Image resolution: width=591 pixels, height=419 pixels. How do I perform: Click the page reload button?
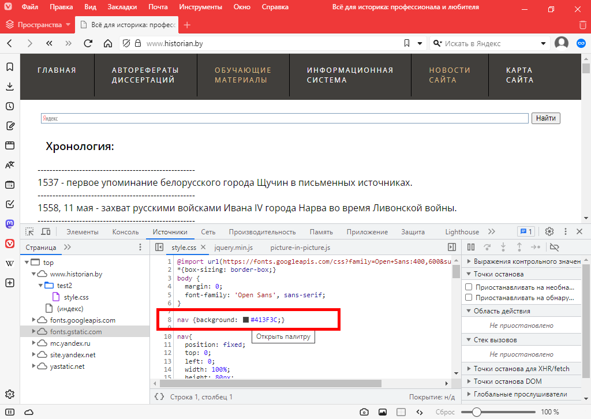[88, 43]
